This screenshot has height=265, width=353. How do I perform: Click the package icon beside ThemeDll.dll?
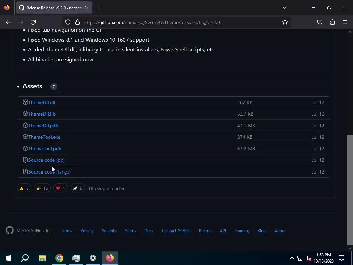pos(26,102)
